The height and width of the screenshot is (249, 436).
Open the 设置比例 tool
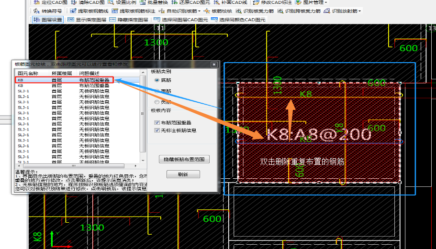point(122,2)
